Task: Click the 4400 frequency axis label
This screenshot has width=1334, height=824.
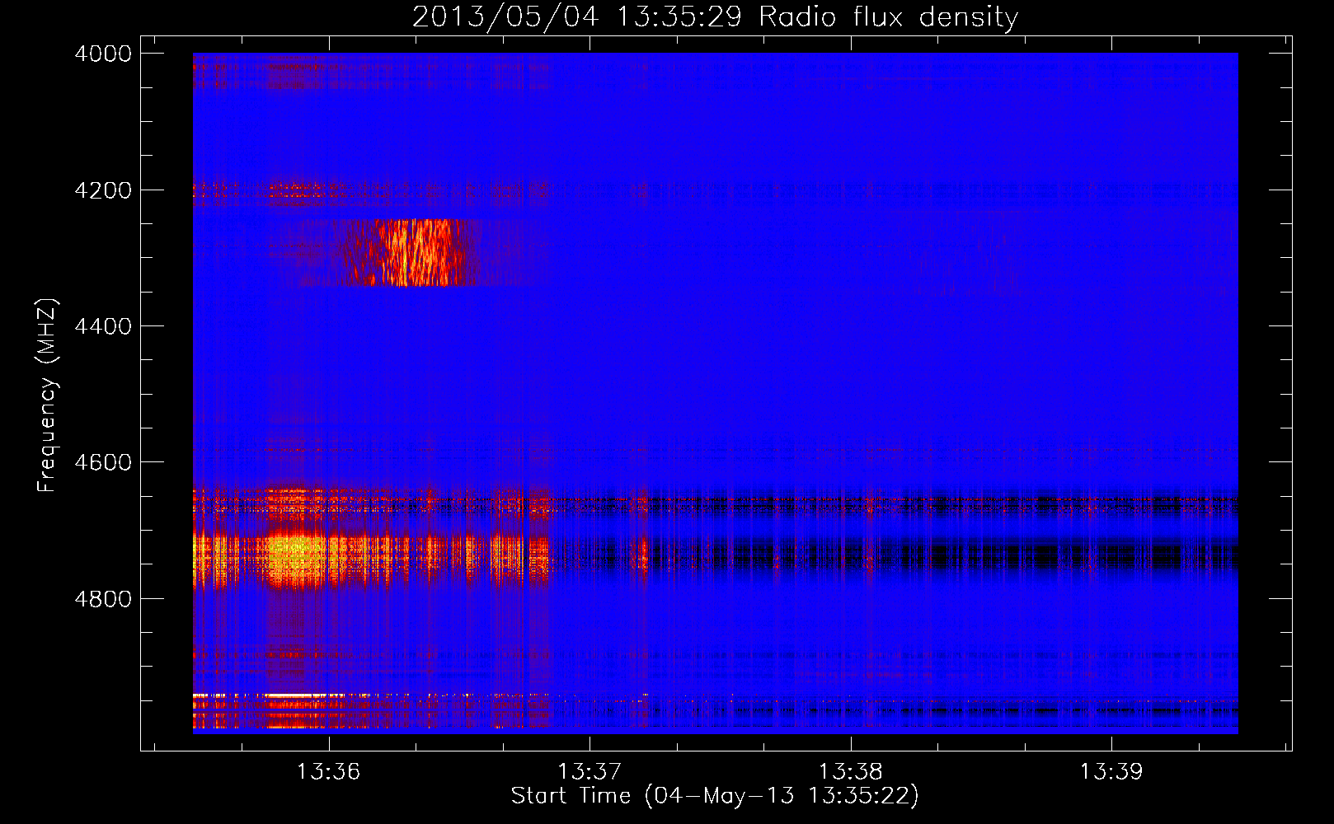Action: point(103,326)
